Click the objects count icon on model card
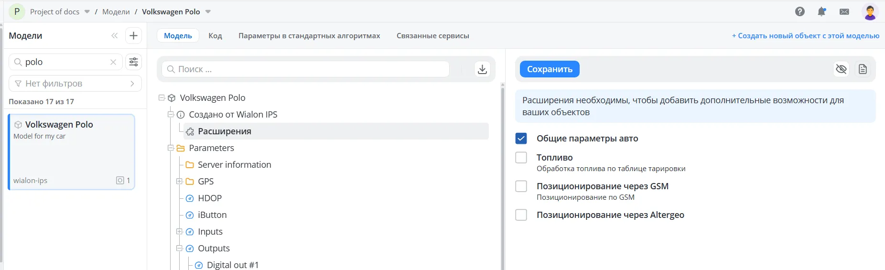885x270 pixels. (120, 180)
